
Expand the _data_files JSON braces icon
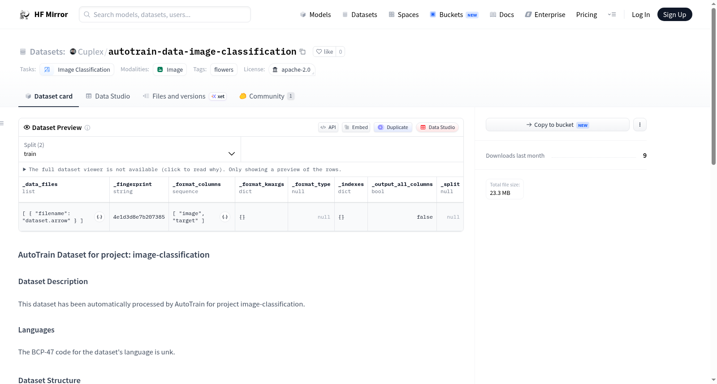(x=99, y=217)
